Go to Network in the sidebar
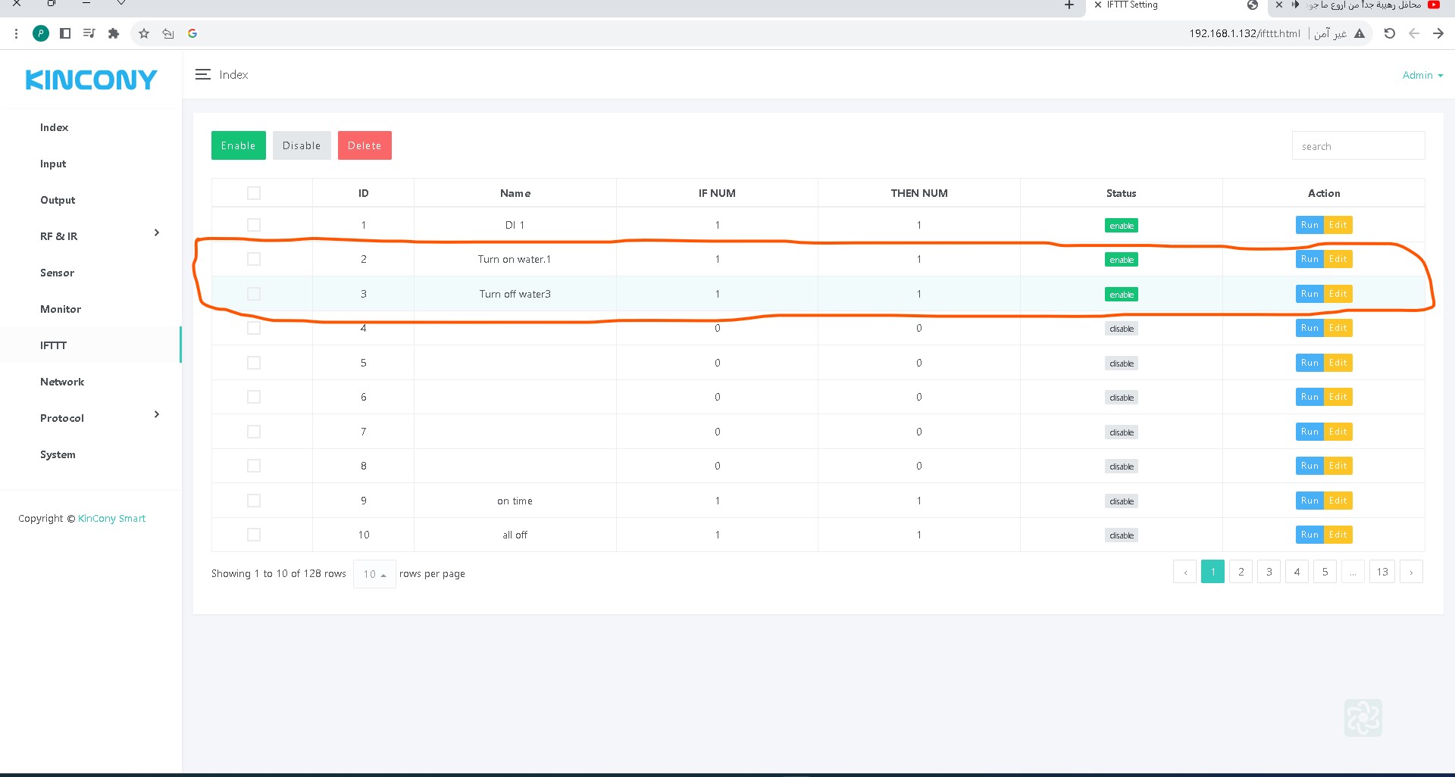The image size is (1455, 777). 62,382
